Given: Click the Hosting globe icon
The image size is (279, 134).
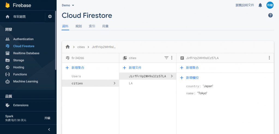Looking at the screenshot, I should click(x=7, y=67).
